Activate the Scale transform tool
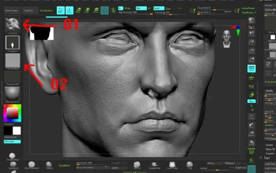This screenshot has height=173, width=276. [87, 10]
